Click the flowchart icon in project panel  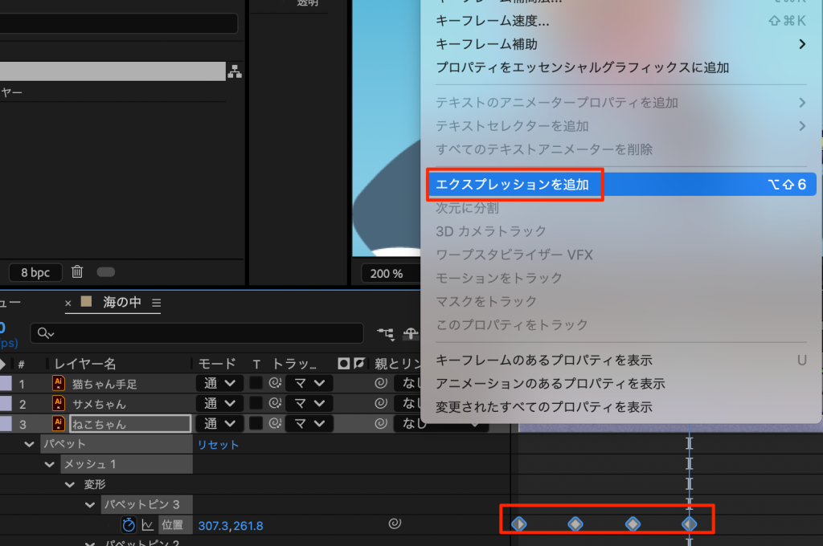234,72
